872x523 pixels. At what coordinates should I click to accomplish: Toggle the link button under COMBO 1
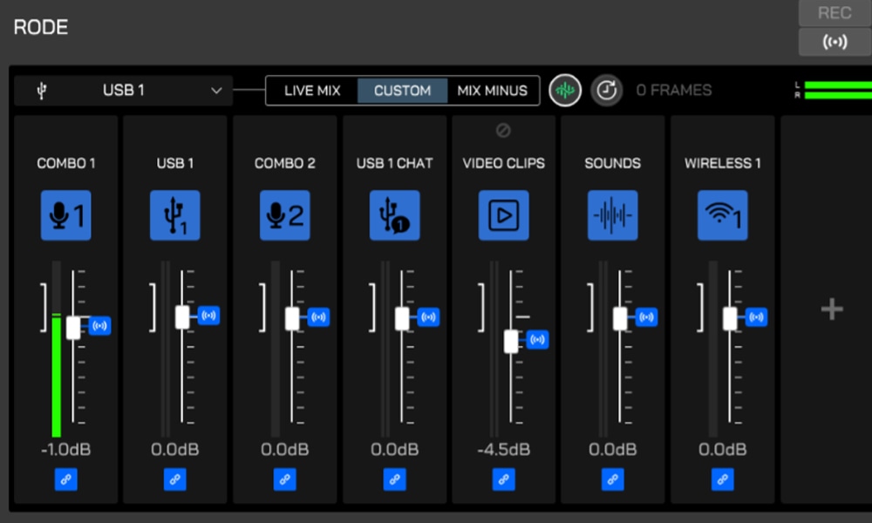[x=65, y=479]
